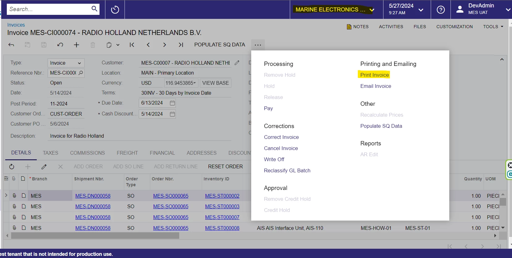Screen dimensions: 512x258
Task: Open the business date 5/27/2024 dropdown
Action: pyautogui.click(x=421, y=10)
